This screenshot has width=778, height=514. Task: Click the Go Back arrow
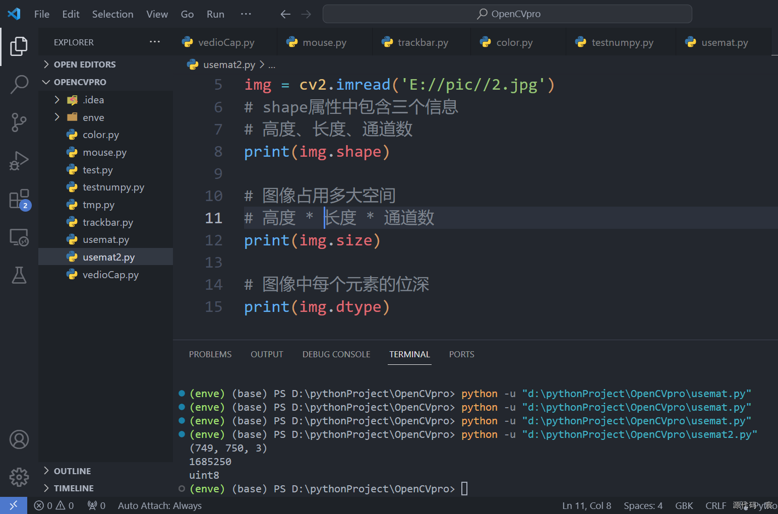click(x=285, y=14)
